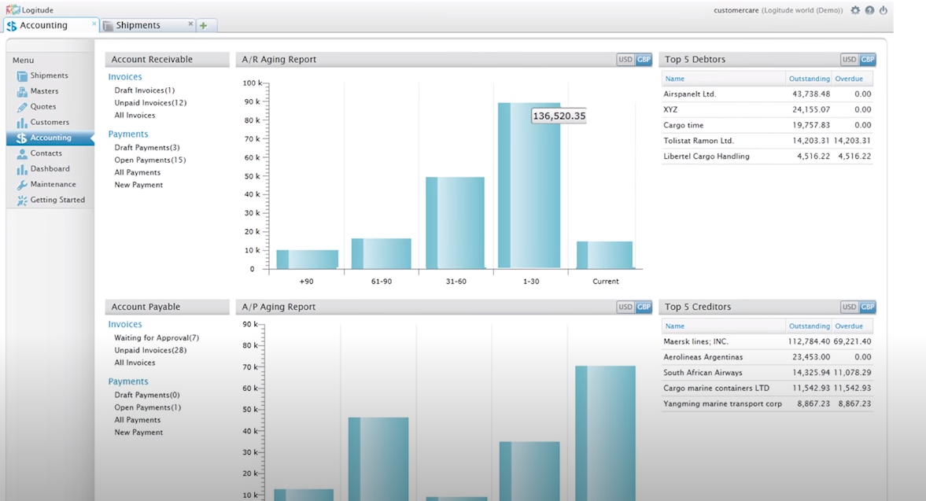Open Masters from the menu
Viewport: 926px width, 501px height.
[x=44, y=91]
